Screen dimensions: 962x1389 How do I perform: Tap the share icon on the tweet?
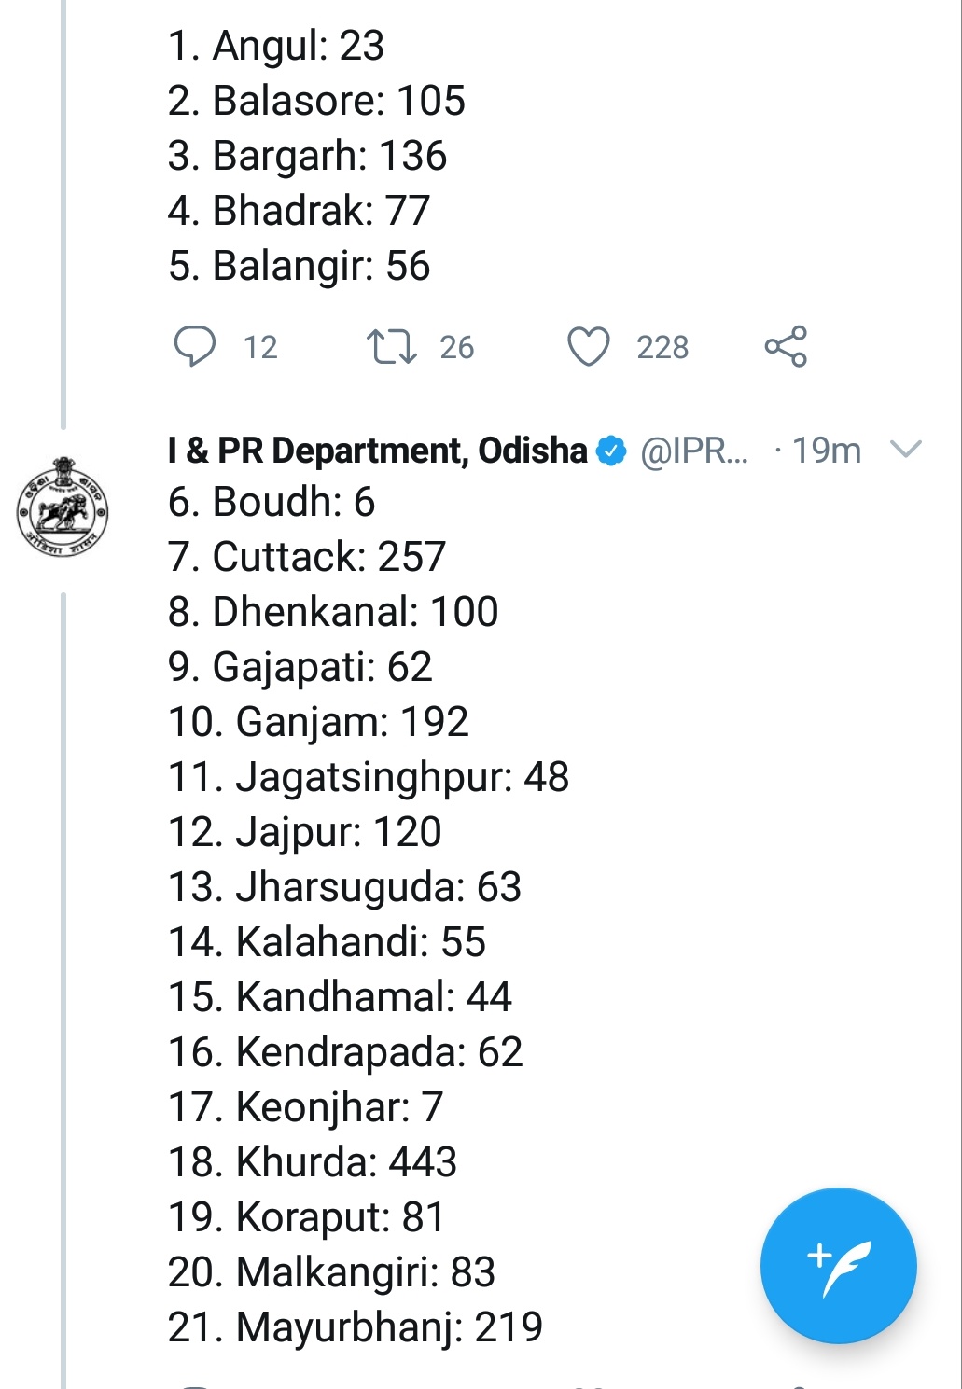pyautogui.click(x=786, y=346)
